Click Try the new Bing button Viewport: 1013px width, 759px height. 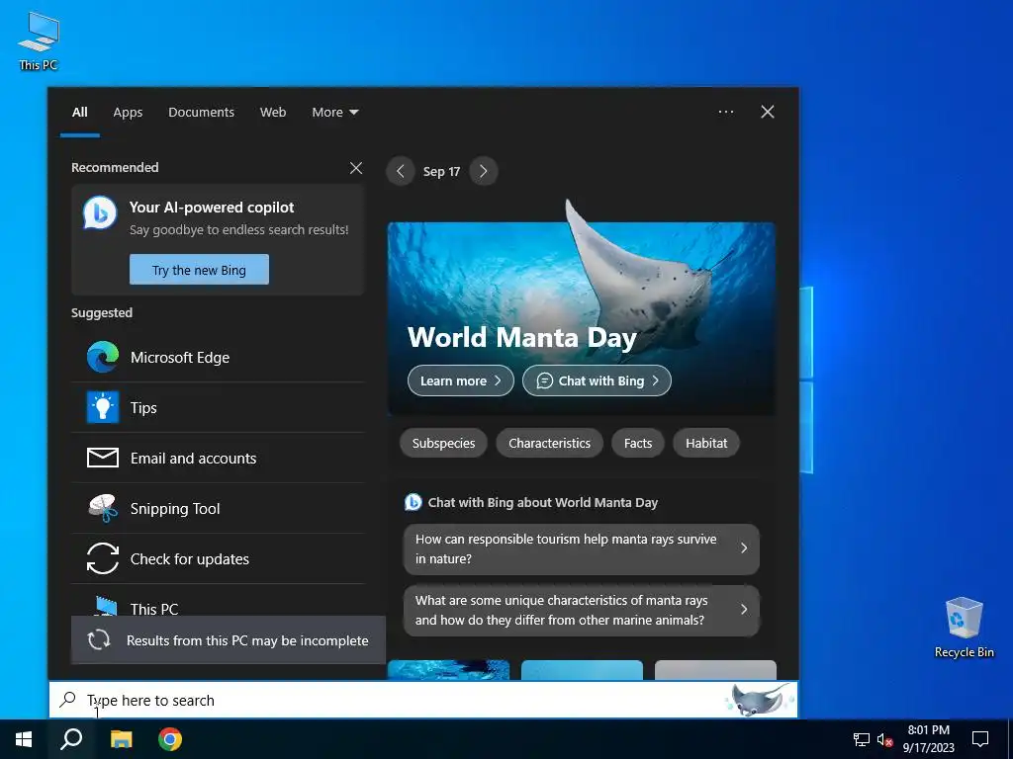point(199,269)
